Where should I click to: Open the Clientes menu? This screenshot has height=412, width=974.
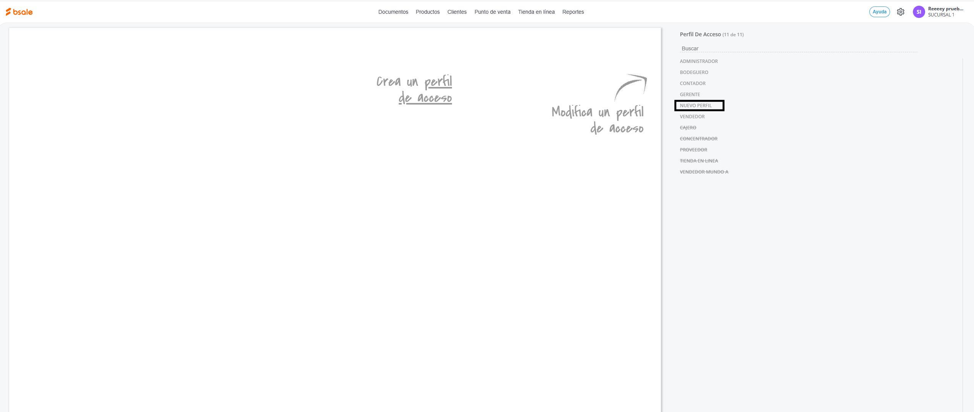coord(457,12)
